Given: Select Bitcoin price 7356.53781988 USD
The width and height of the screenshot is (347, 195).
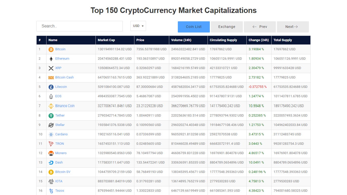Looking at the screenshot, I should [x=151, y=49].
